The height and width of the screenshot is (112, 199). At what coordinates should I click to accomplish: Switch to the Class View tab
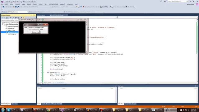click(x=15, y=104)
